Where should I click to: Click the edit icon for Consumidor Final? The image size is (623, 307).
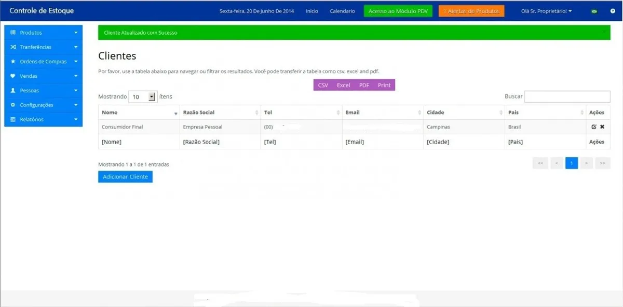(594, 127)
